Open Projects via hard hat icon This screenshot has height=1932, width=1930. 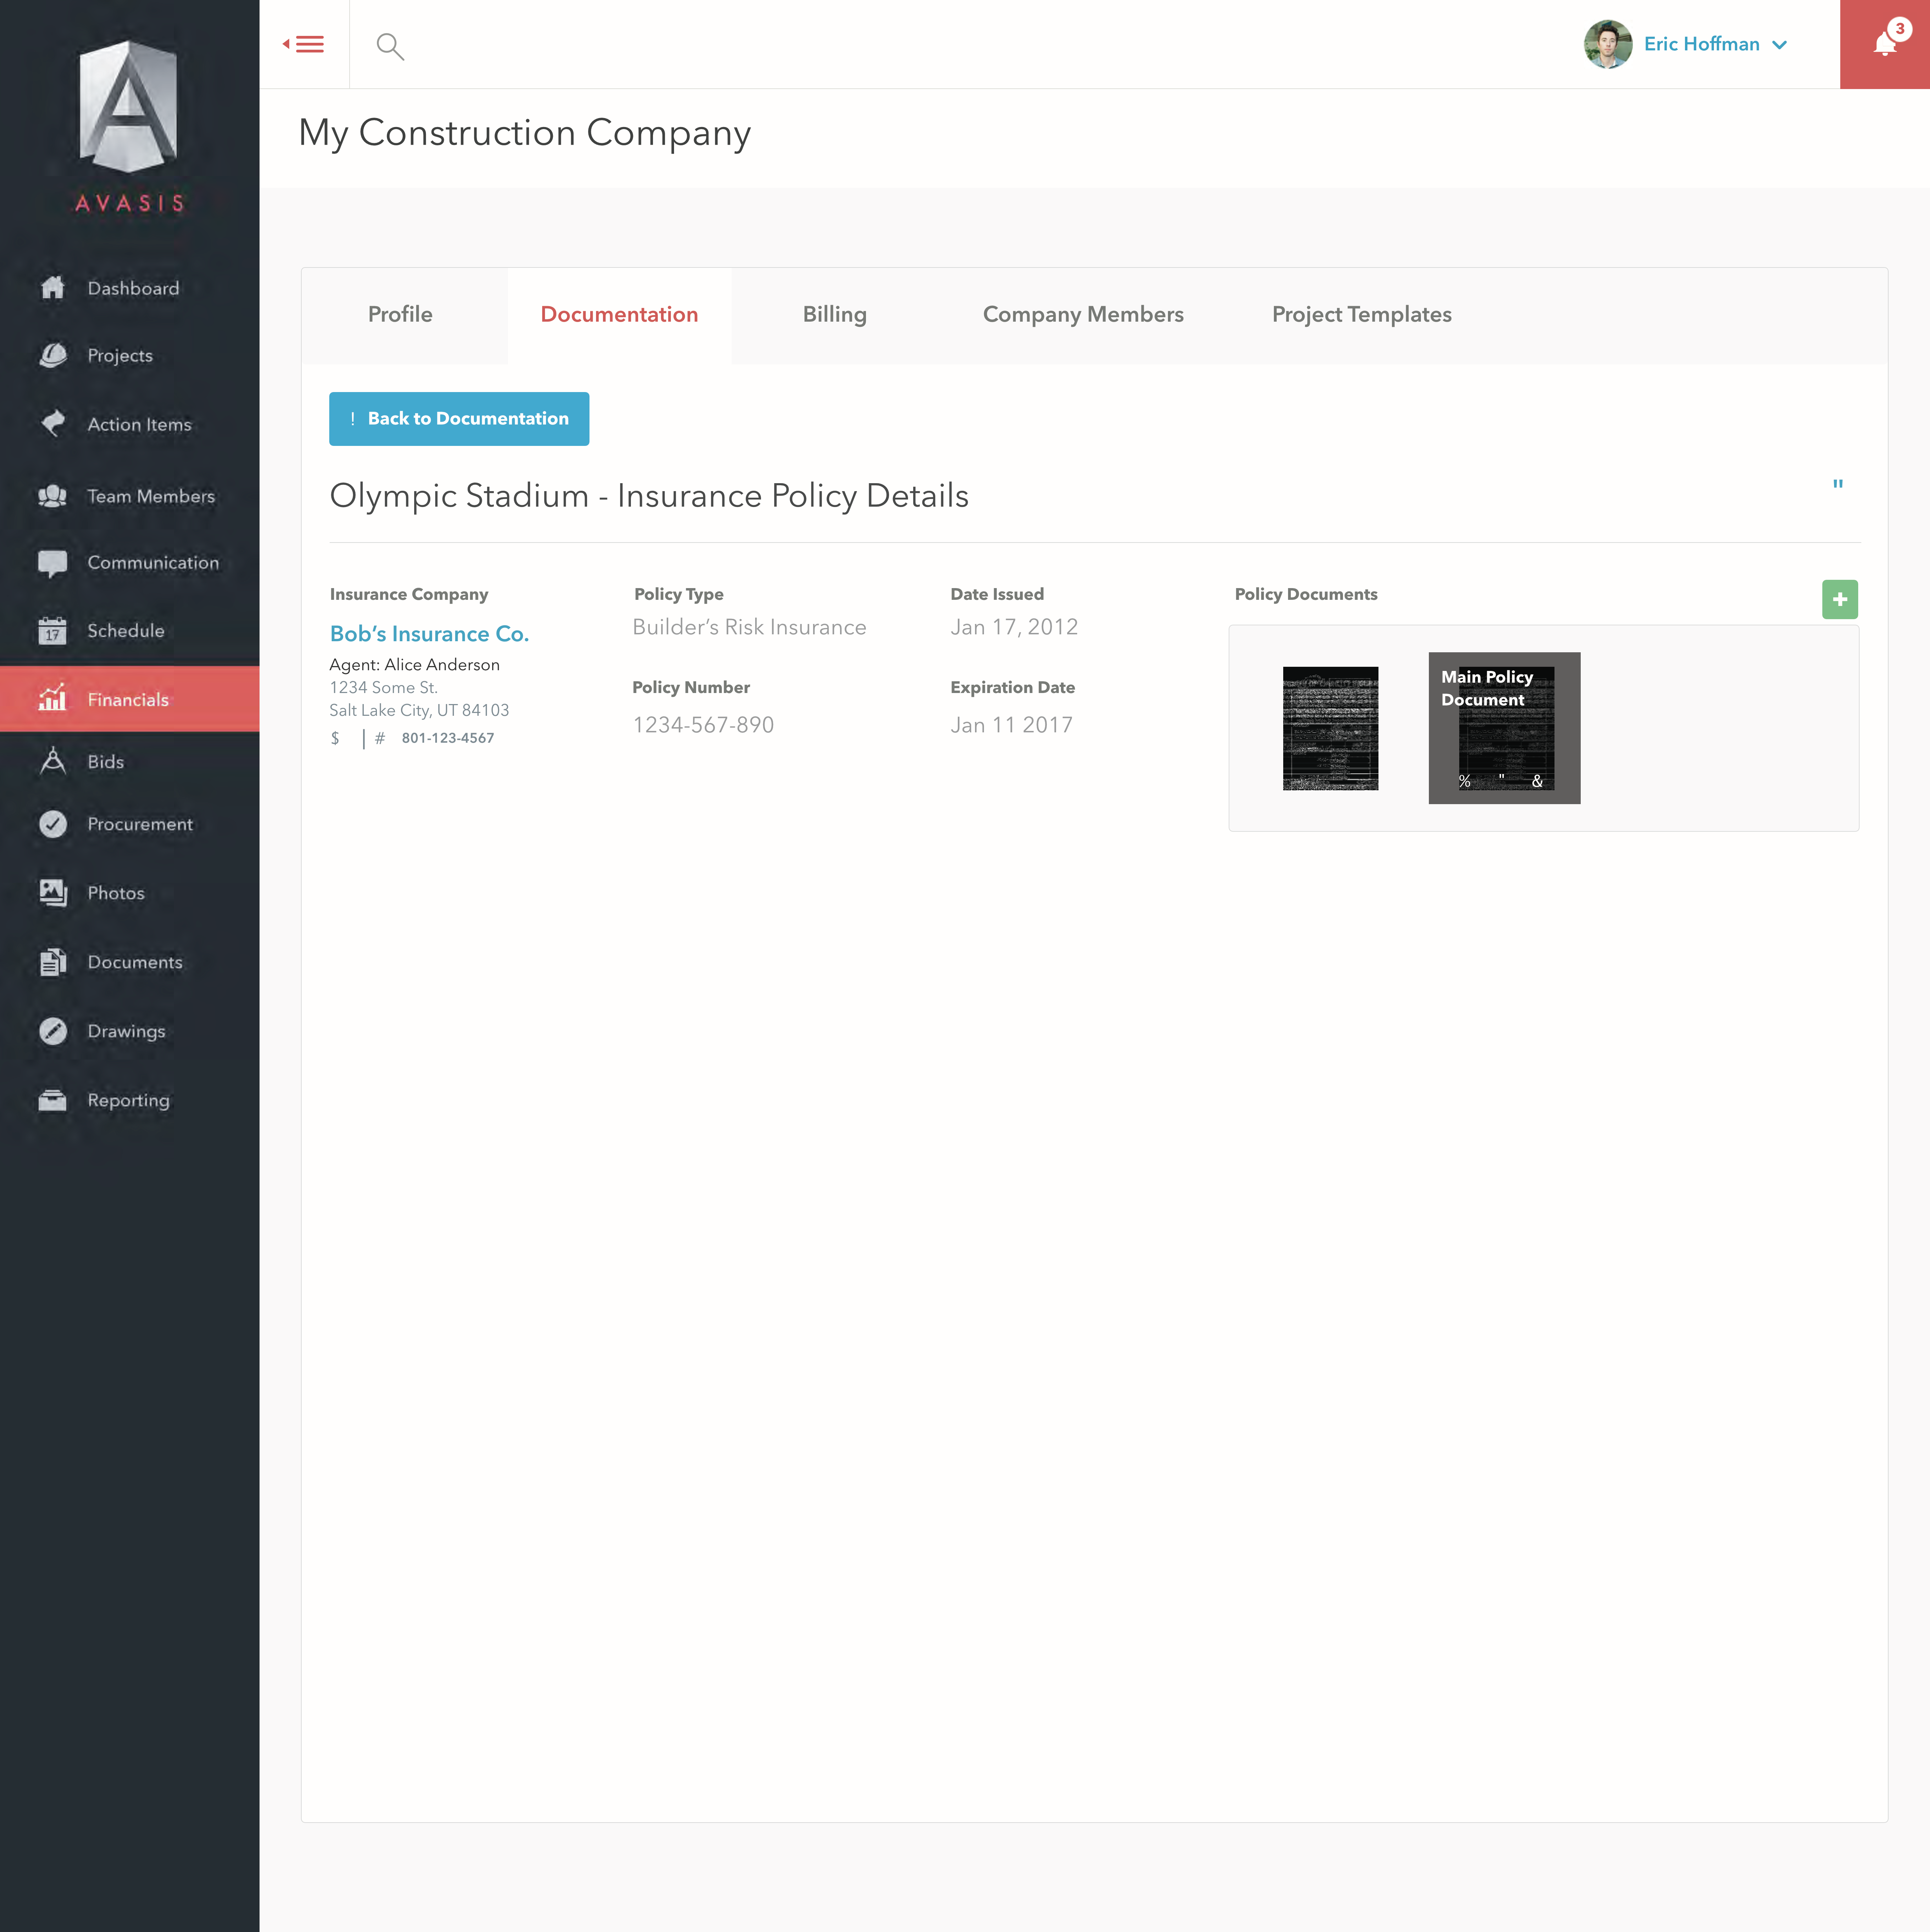tap(53, 355)
